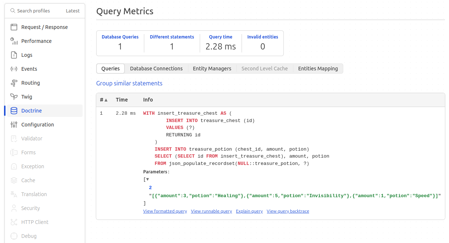Select the Queries tab
The width and height of the screenshot is (449, 243).
click(111, 69)
